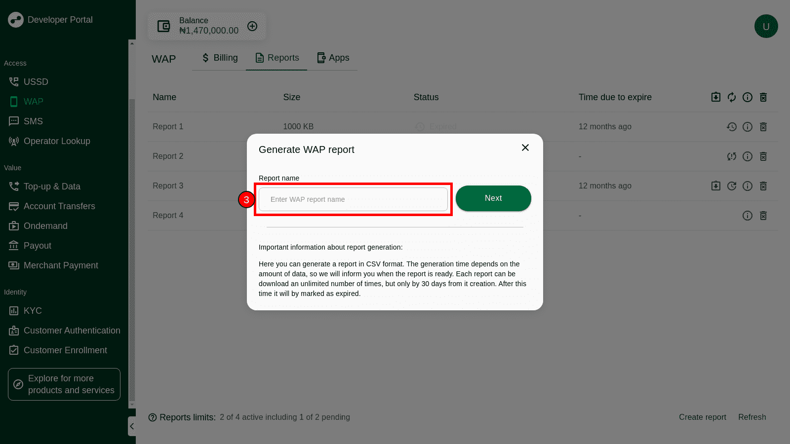Click the restore history icon for Report 1
Screen dimensions: 790x444
click(x=731, y=127)
